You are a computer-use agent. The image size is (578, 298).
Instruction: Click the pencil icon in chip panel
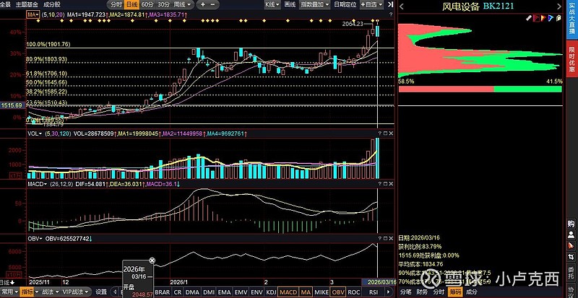(528, 18)
